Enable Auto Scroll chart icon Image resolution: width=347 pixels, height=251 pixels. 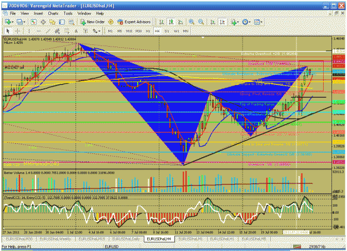213,22
